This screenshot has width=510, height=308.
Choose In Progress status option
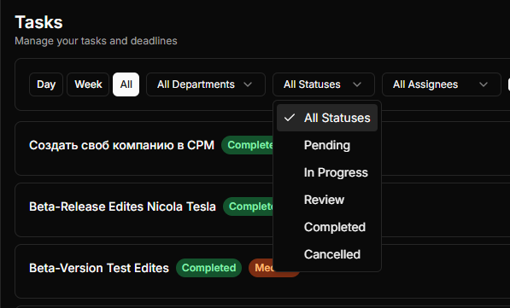click(327, 172)
